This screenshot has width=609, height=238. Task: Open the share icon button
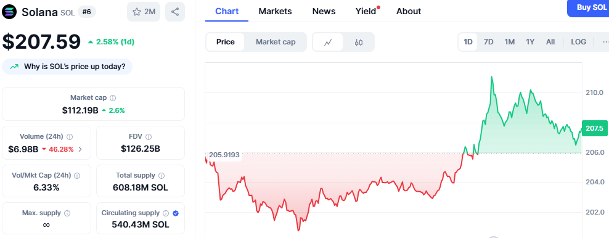click(175, 12)
